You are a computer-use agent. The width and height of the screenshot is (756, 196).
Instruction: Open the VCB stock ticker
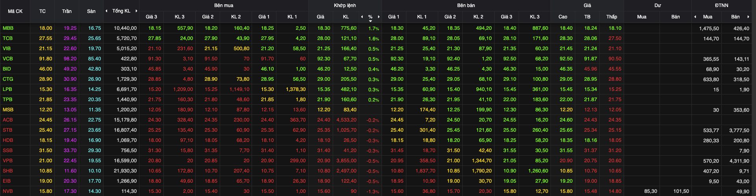(x=8, y=59)
